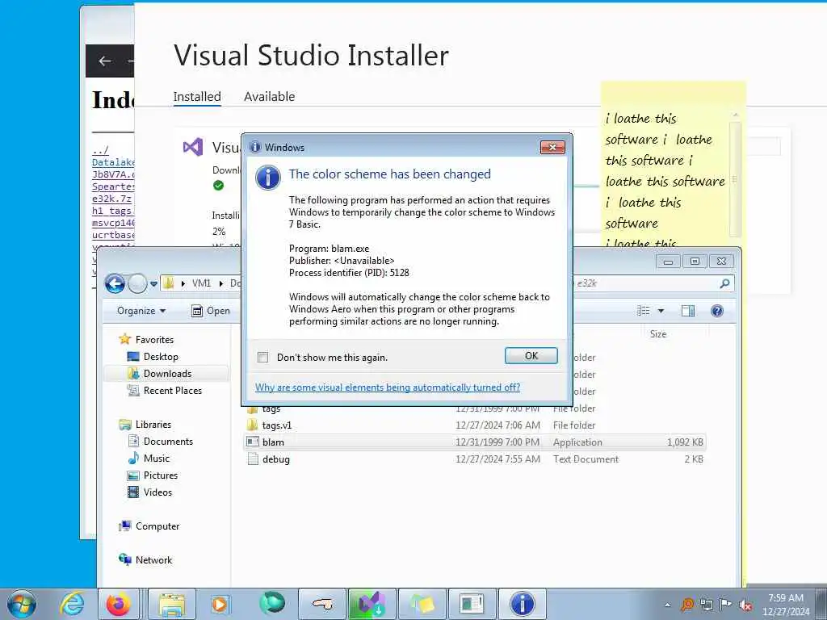Open the Videos library
This screenshot has height=620, width=827.
click(157, 492)
